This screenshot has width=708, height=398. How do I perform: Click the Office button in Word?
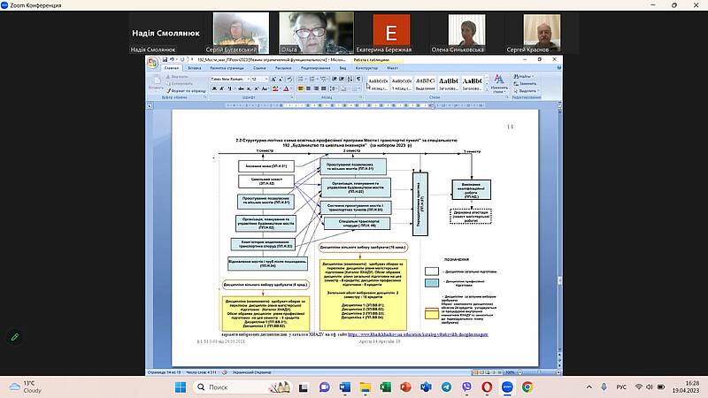coord(152,62)
